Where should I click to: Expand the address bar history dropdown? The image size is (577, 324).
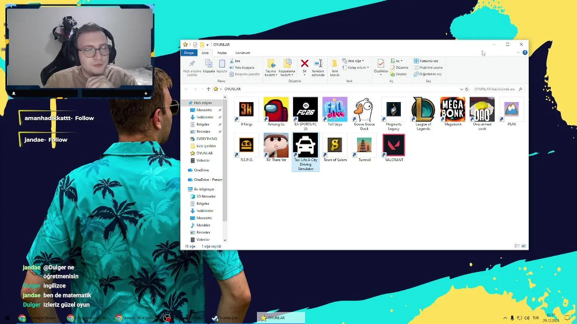pyautogui.click(x=461, y=89)
